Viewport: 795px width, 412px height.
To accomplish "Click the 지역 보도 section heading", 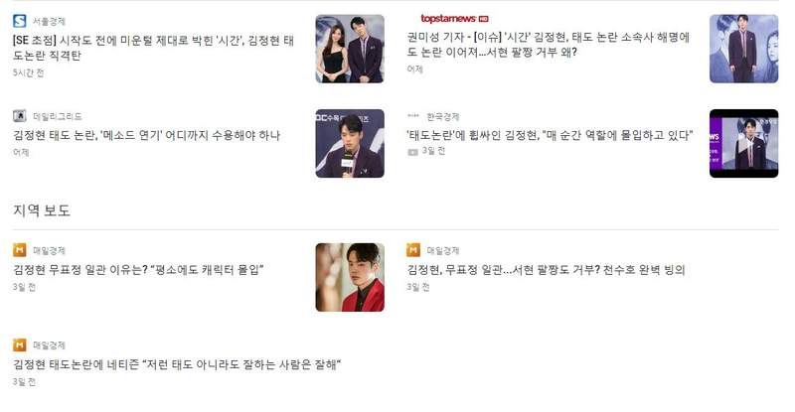I will [42, 210].
